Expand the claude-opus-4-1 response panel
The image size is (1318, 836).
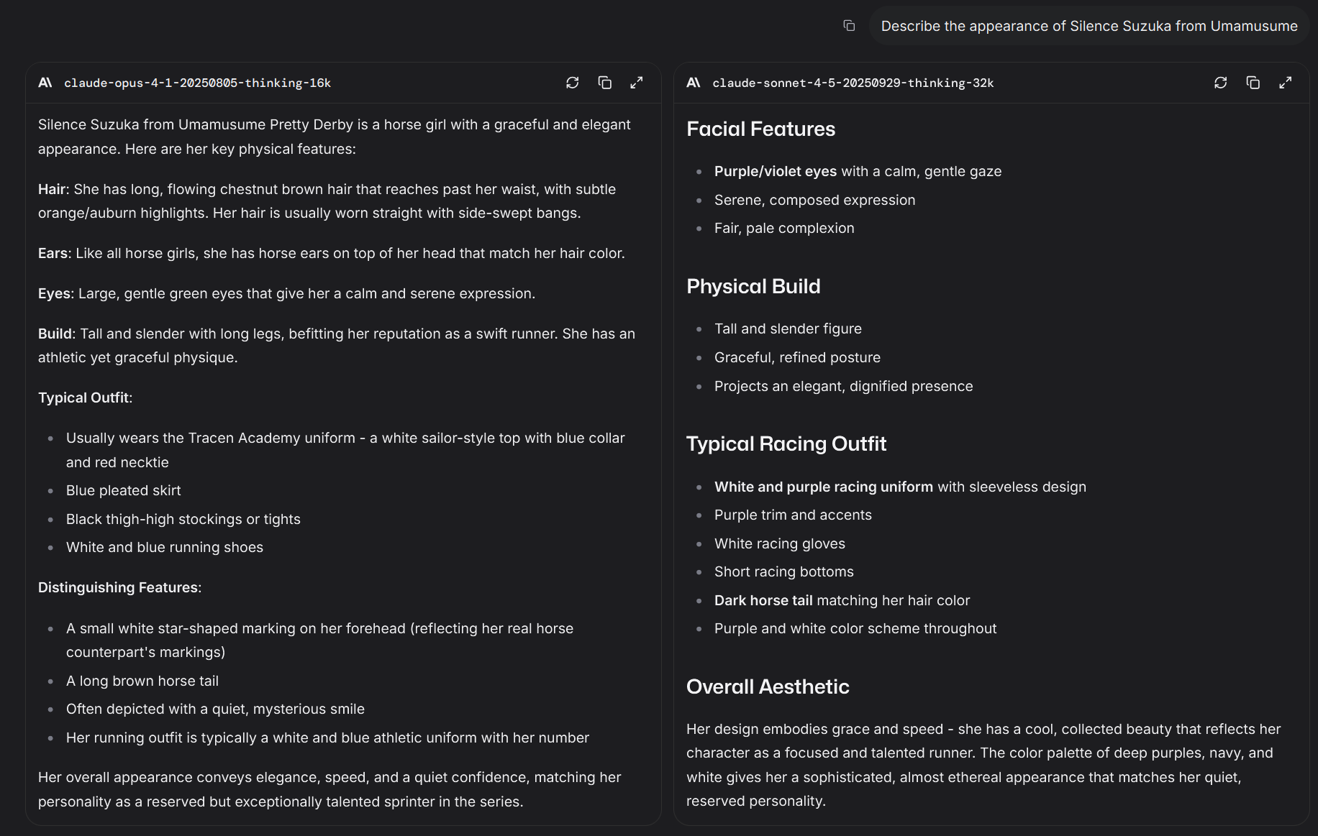(x=637, y=83)
